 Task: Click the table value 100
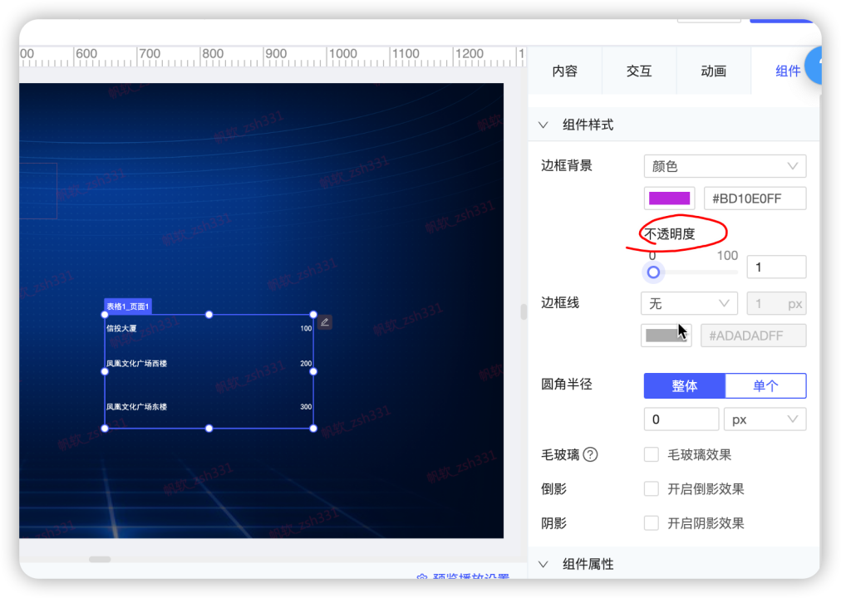(x=306, y=328)
